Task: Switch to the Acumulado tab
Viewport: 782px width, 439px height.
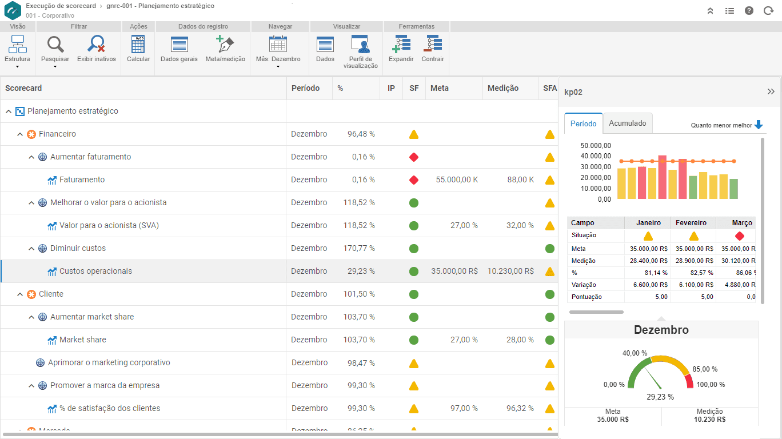Action: pos(628,123)
